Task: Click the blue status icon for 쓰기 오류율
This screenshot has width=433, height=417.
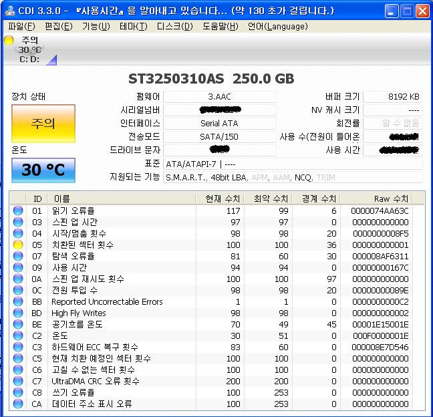Action: (x=18, y=392)
